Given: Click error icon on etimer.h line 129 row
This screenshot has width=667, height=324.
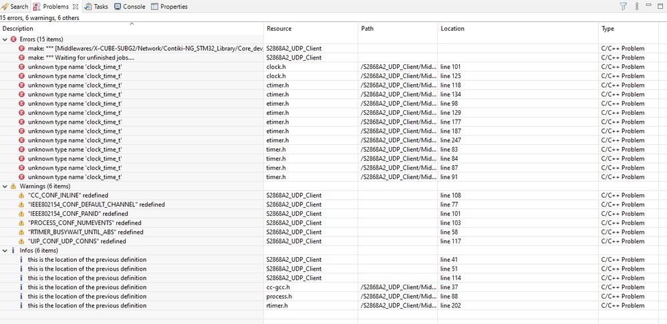Looking at the screenshot, I should click(x=21, y=113).
